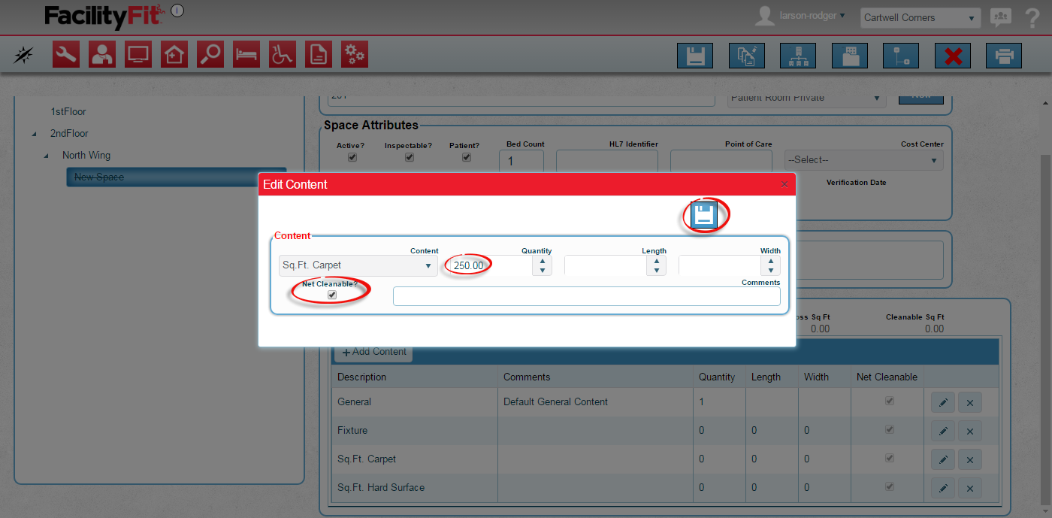Click the red wrench maintenance icon

pos(66,54)
